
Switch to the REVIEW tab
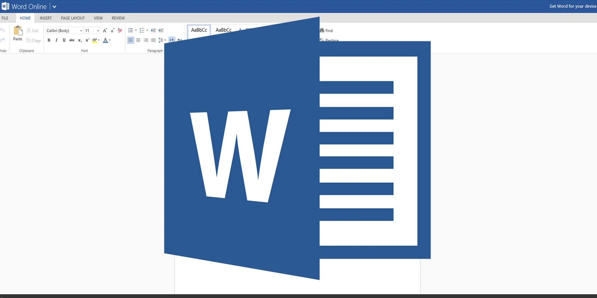(118, 18)
